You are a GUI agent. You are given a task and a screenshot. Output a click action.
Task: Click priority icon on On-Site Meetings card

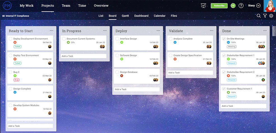tap(228, 42)
